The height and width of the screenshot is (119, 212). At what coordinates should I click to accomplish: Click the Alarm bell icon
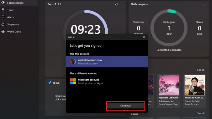point(3,17)
